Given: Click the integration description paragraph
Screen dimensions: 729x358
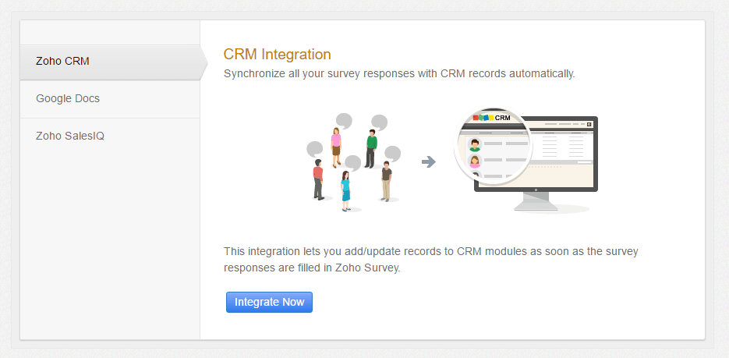Looking at the screenshot, I should coord(431,260).
